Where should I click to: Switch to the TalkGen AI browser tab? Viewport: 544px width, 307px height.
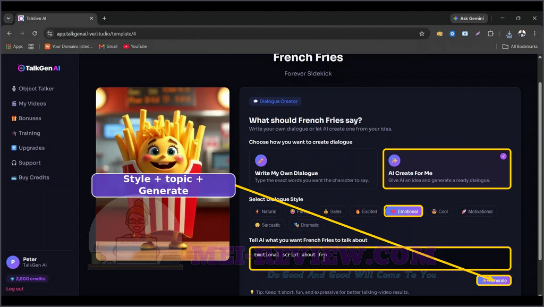coord(55,19)
